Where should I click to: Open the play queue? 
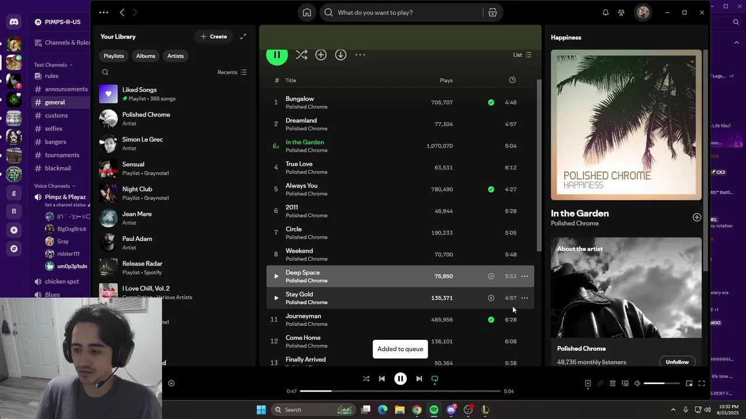[613, 384]
